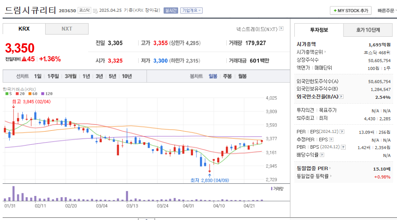The image size is (397, 220).
Task: Click the 고가 value 3,355
Action: pyautogui.click(x=161, y=43)
